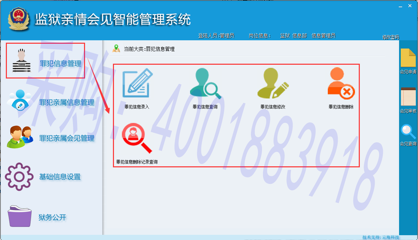The image size is (418, 240).
Task: Open the 罪犯信息删除记录查询 red magnifier icon
Action: 137,138
